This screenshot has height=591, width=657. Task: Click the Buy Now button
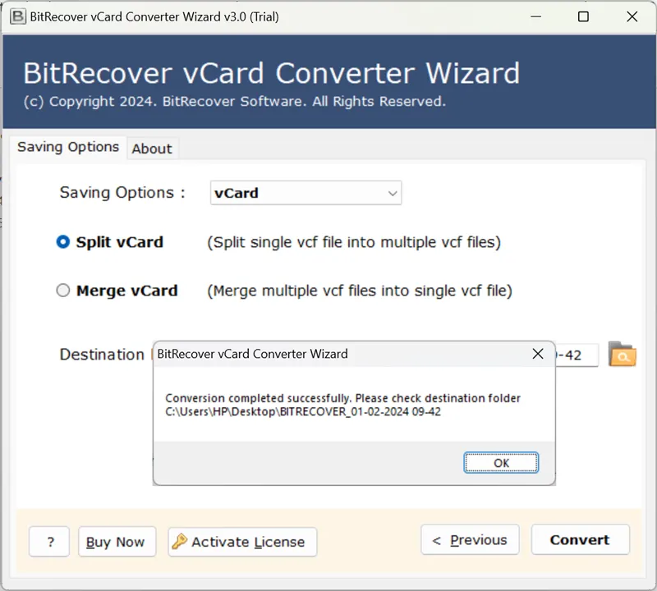[x=117, y=542]
